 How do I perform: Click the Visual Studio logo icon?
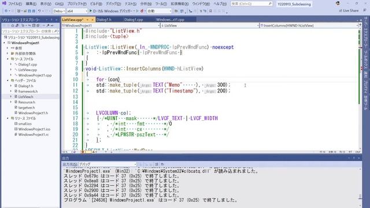[x=4, y=3]
